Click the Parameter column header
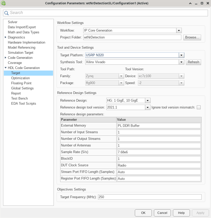Viewport: 211px width, 218px height. (x=88, y=120)
